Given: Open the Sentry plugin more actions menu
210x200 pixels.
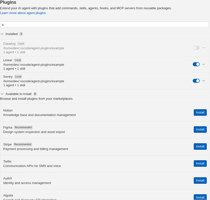Looking at the screenshot, I should point(204,81).
